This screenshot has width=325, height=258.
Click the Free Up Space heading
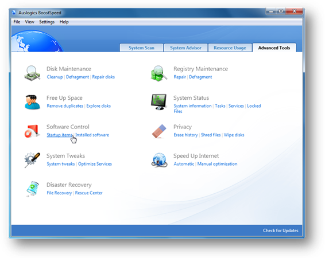(64, 97)
